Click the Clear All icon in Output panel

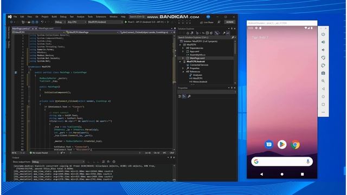[x=104, y=162]
